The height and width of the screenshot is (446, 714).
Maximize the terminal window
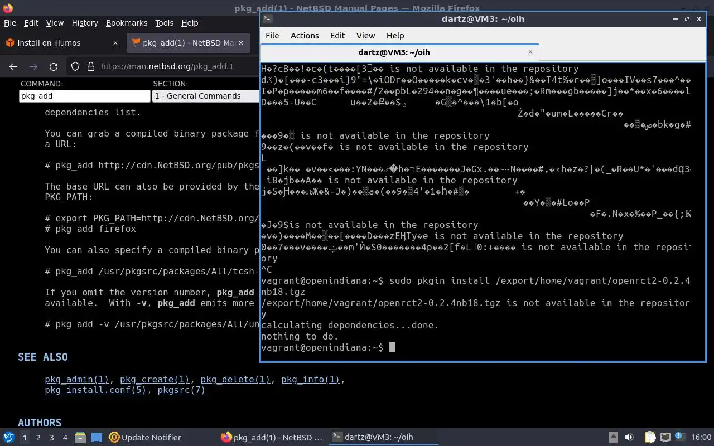(687, 18)
